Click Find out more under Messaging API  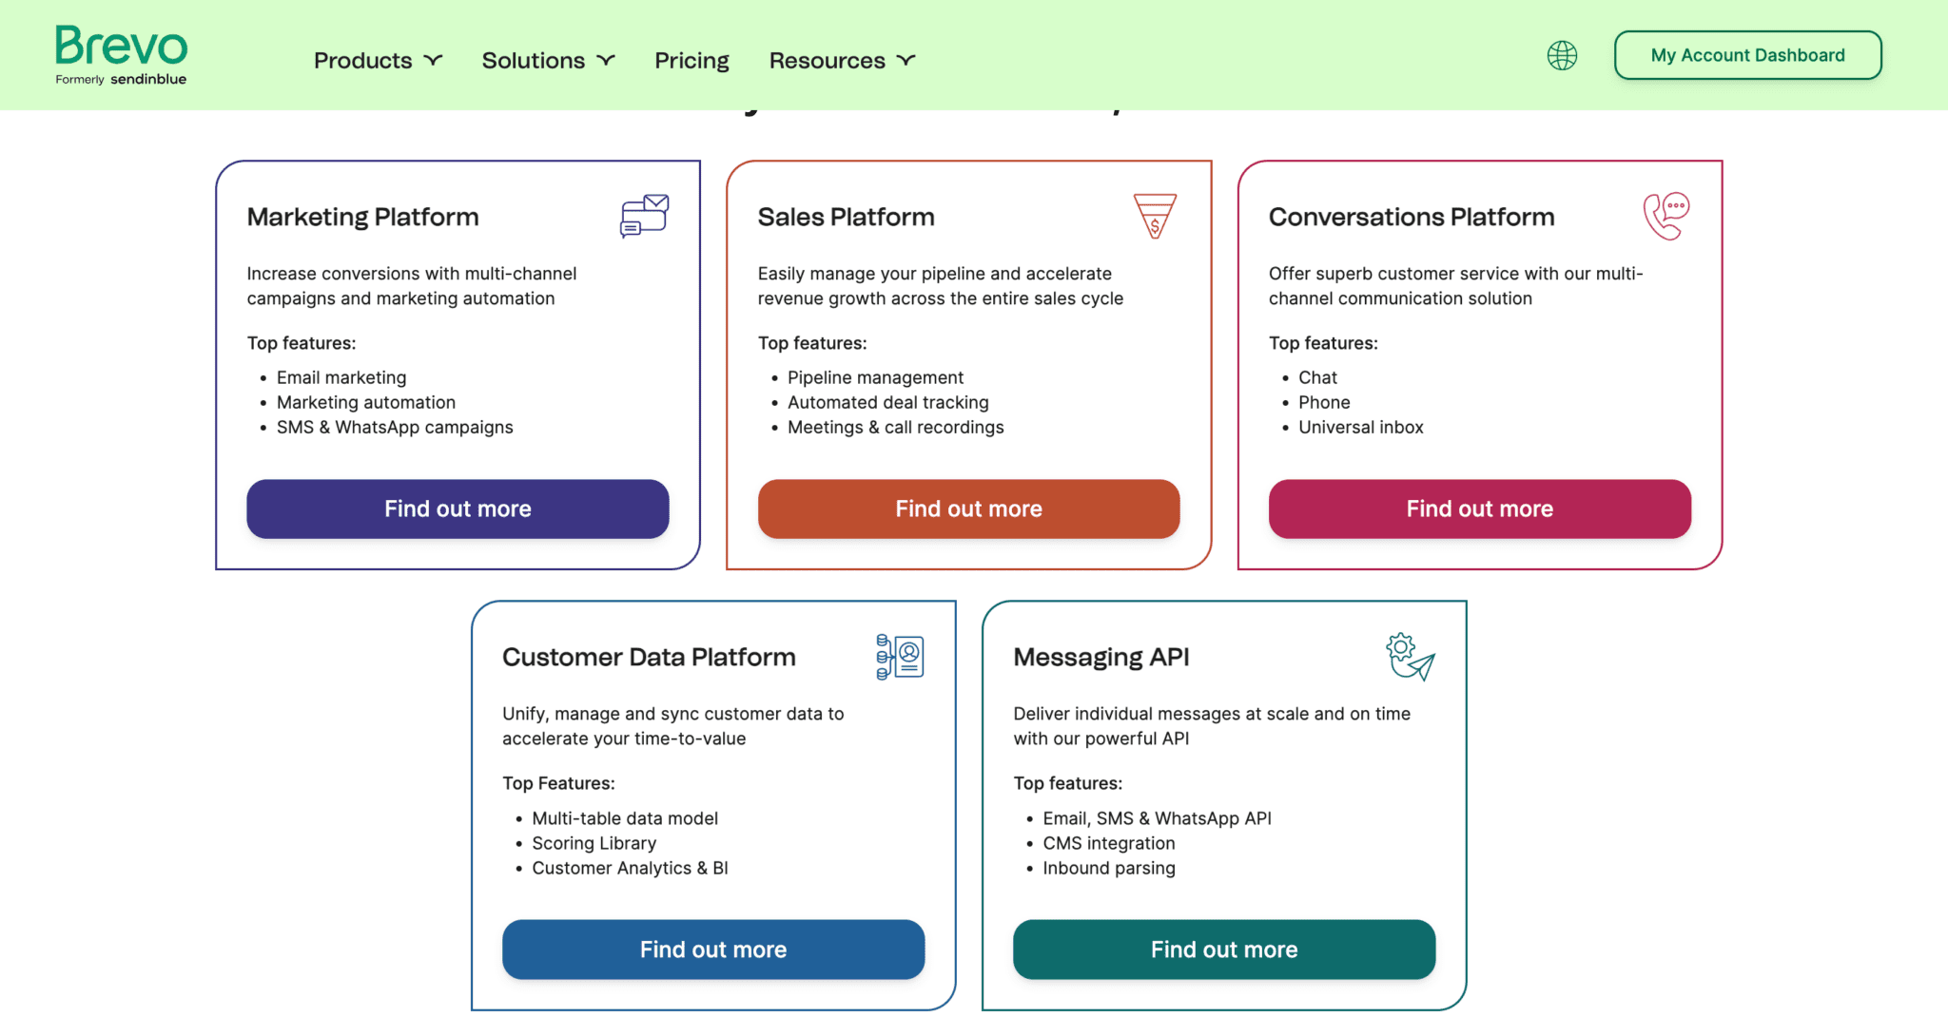pos(1224,949)
